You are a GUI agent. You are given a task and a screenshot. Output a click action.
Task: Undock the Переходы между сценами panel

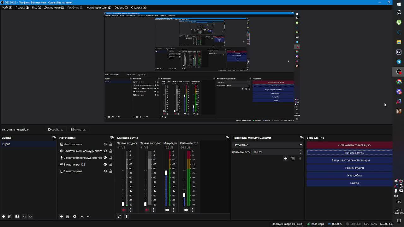(301, 138)
